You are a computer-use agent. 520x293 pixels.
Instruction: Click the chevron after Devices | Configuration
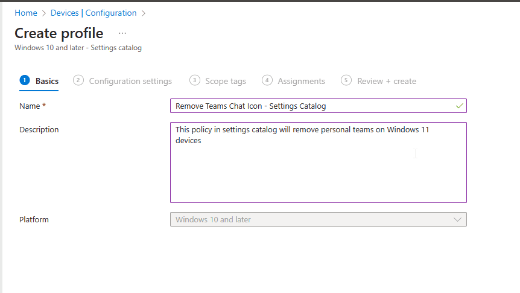144,13
